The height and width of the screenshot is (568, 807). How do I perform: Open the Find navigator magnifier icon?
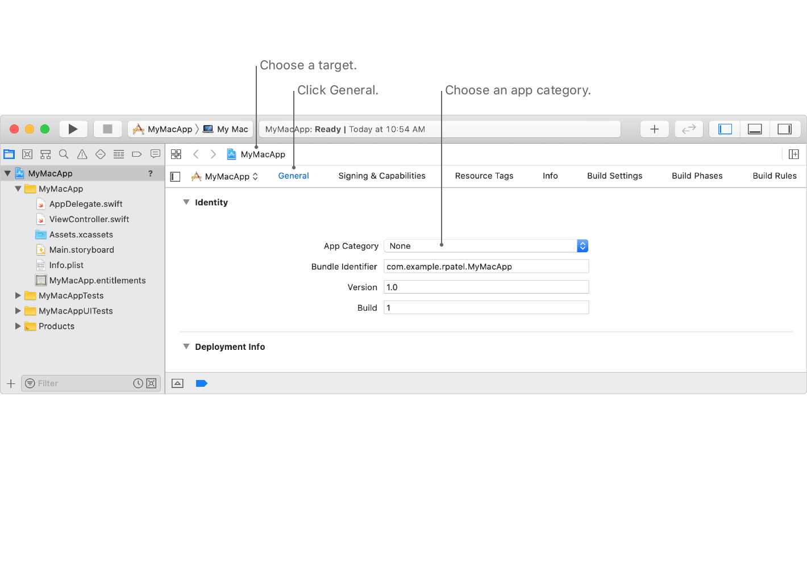[64, 154]
